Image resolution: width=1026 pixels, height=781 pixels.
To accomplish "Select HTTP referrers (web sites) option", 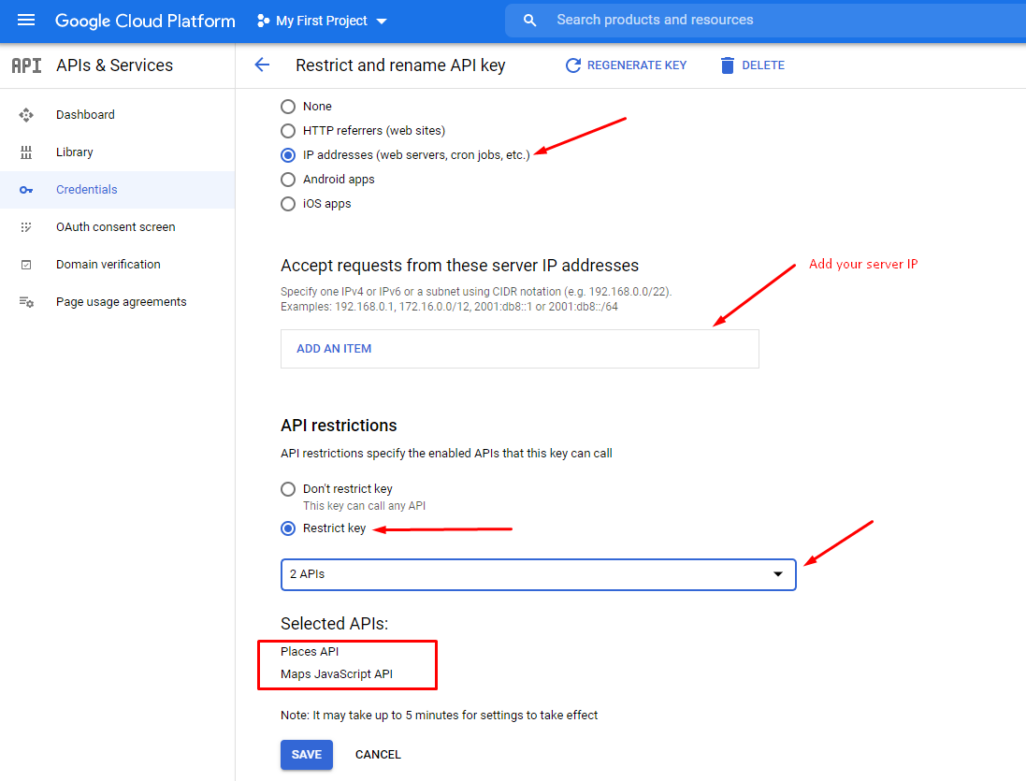I will coord(288,131).
